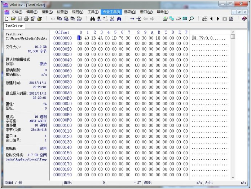Click the ANSI ASCII character set value
251x189 pixels.
point(38,121)
